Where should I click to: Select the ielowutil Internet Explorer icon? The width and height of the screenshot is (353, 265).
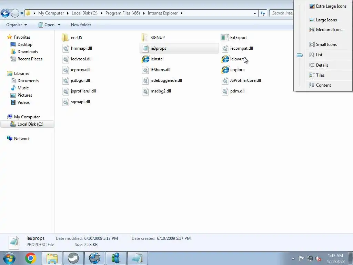click(225, 59)
